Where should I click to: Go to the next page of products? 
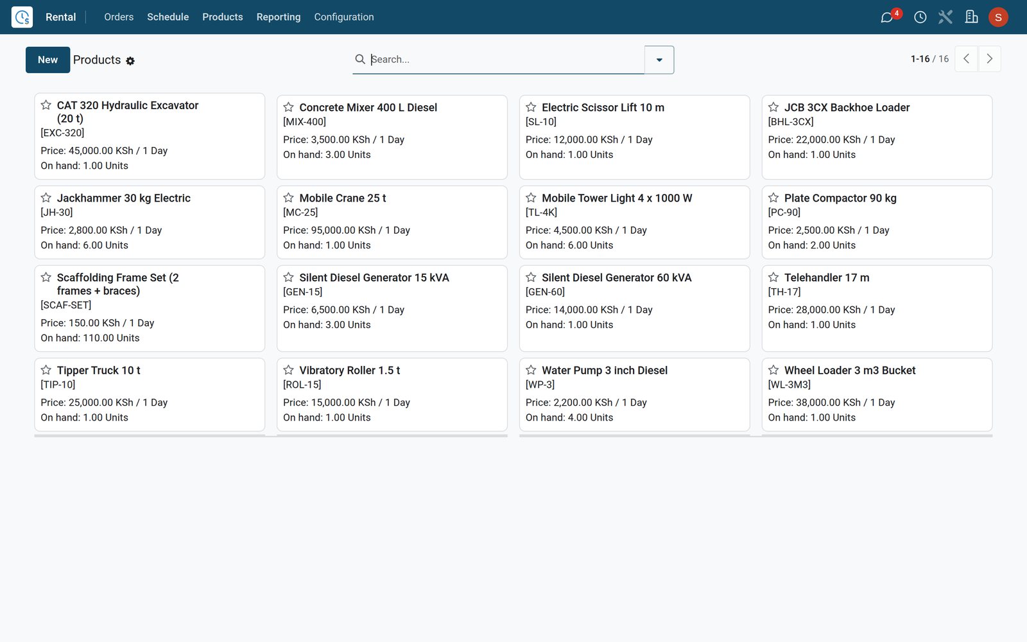pos(989,59)
